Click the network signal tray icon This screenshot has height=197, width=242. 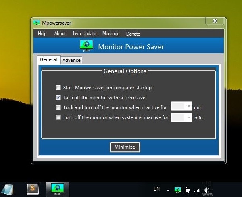pyautogui.click(x=197, y=189)
